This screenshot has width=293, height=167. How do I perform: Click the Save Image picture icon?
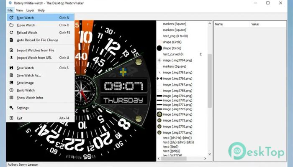click(11, 83)
